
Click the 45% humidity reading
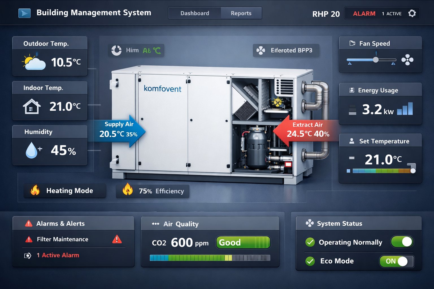click(x=63, y=150)
